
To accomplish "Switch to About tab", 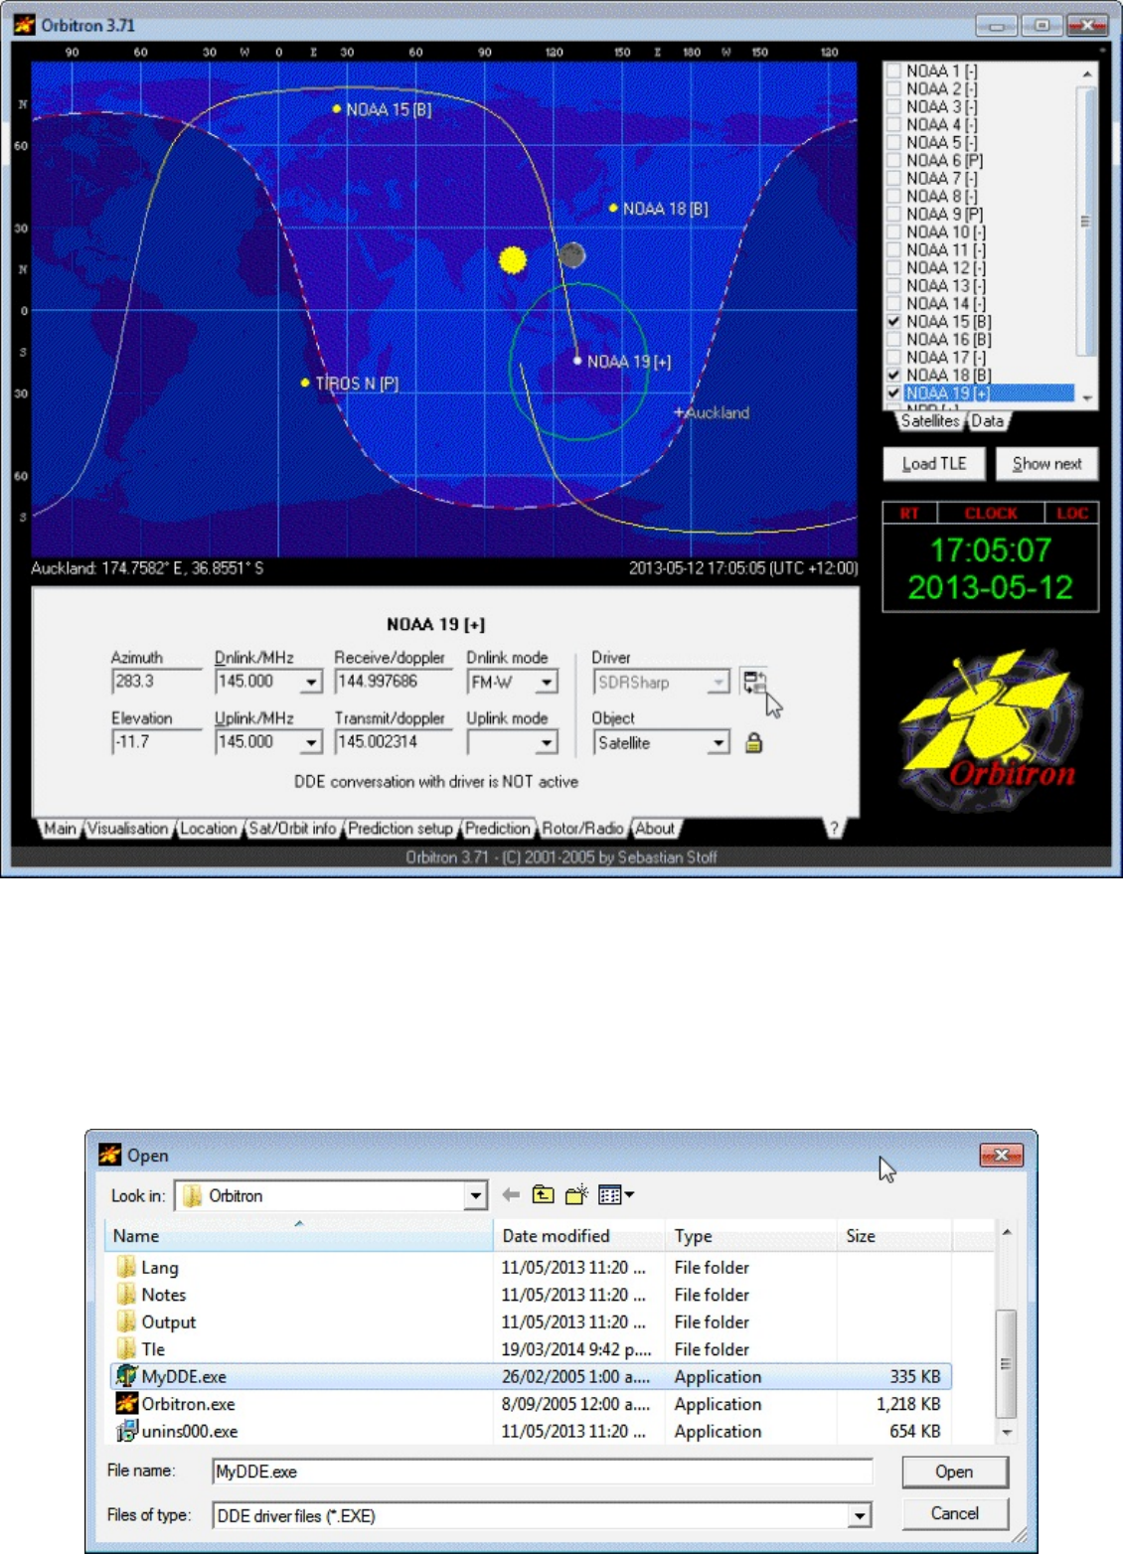I will (655, 828).
